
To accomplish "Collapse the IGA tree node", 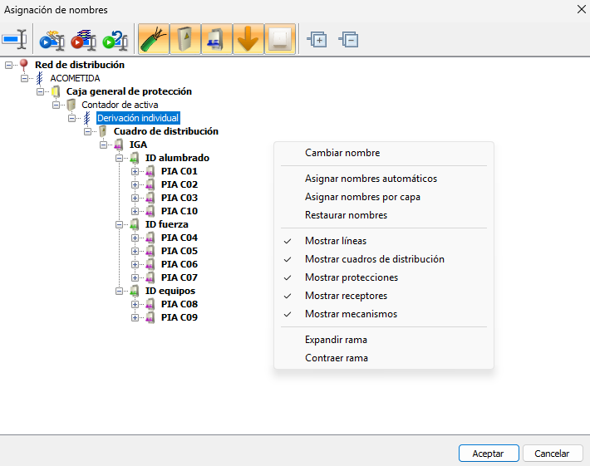I will 105,145.
